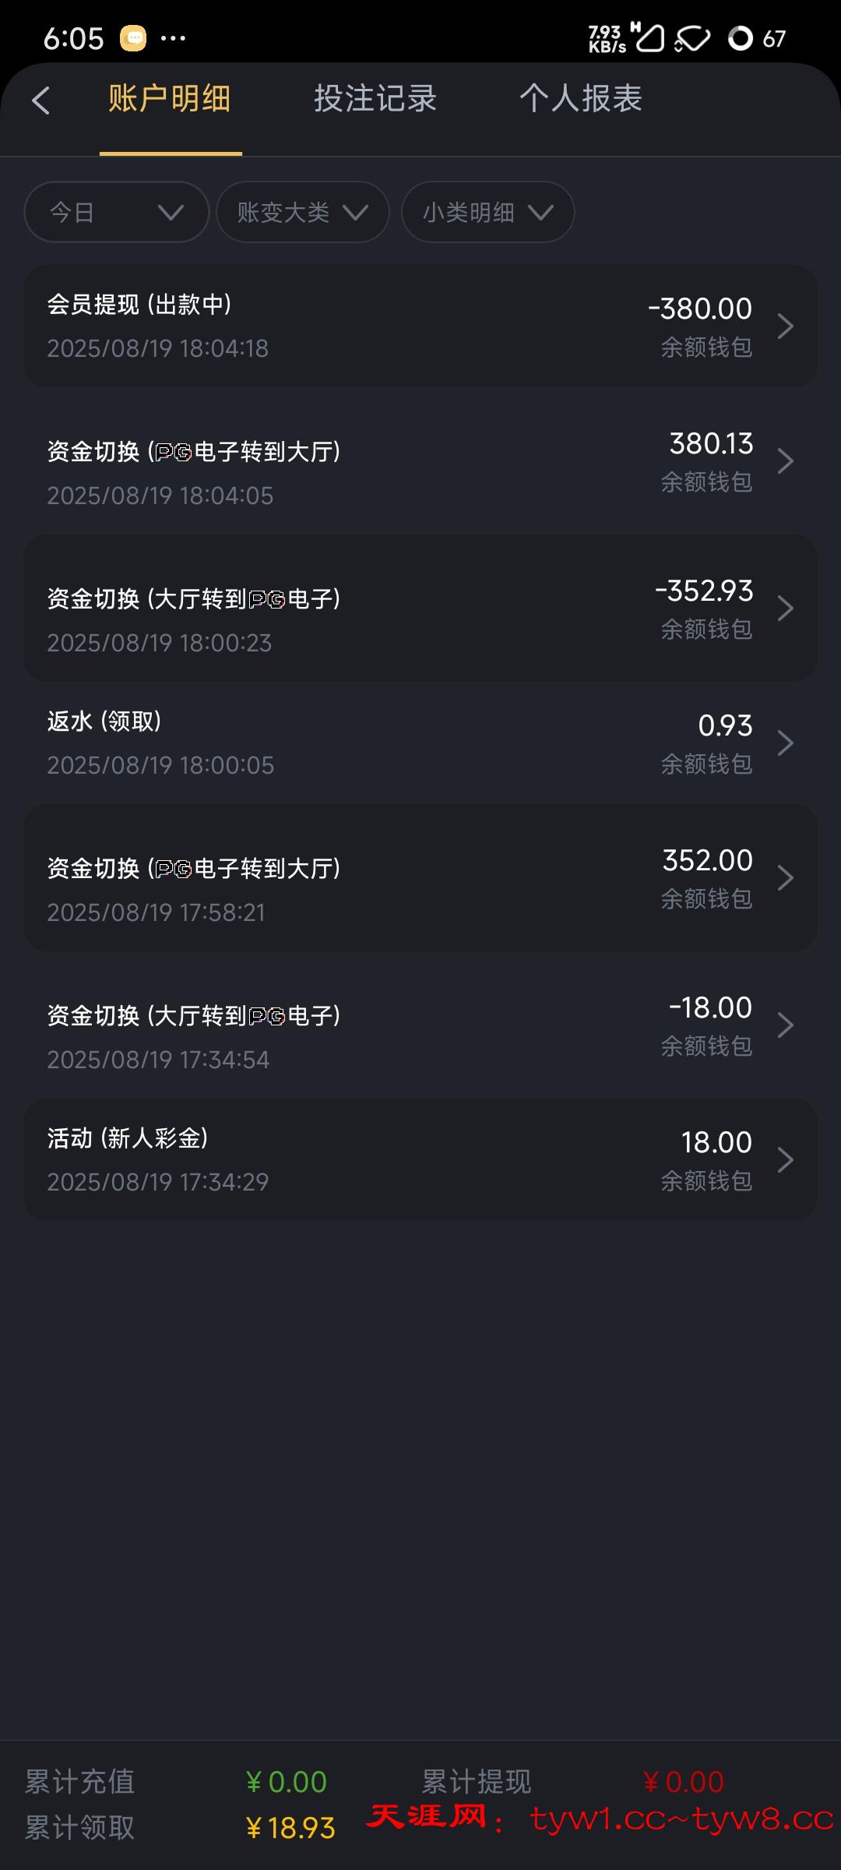Expand the 今日 date filter dropdown
The image size is (841, 1870).
(x=117, y=212)
